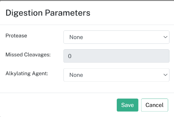This screenshot has width=174, height=117.
Task: Click the chevron arrow on the Protease select
Action: point(165,37)
